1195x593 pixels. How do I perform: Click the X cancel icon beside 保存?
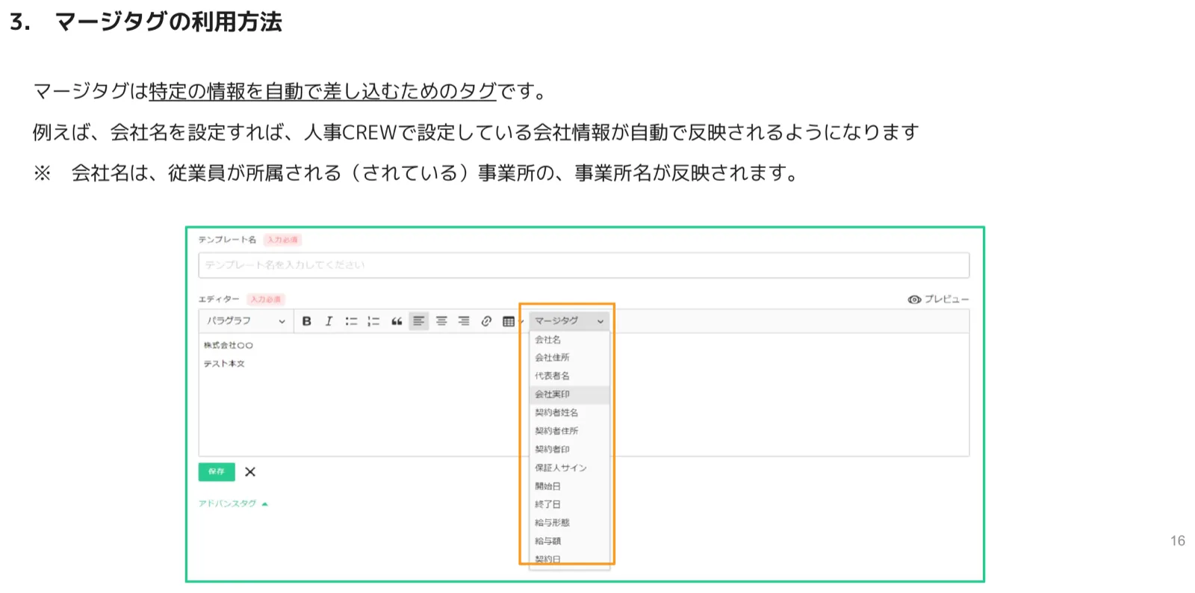250,472
